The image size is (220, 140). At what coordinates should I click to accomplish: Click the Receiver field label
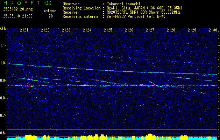(71, 12)
